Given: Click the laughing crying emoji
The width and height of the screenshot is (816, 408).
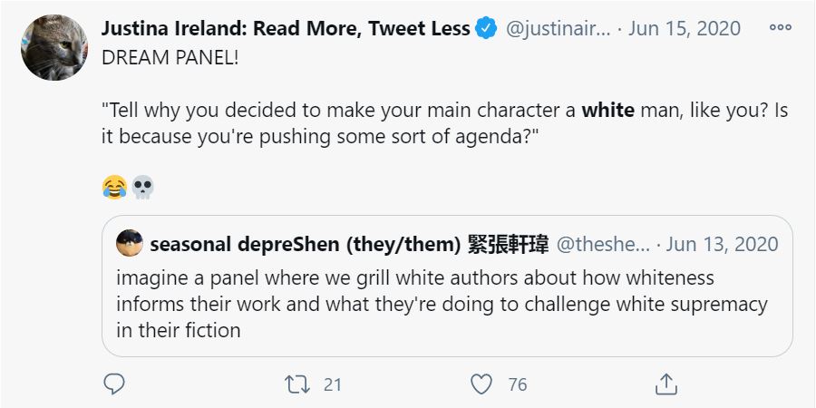Looking at the screenshot, I should pos(114,188).
